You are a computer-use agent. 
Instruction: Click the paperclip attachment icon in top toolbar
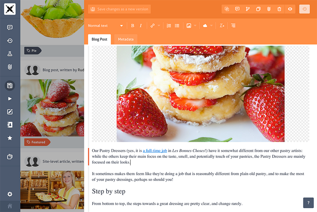click(x=269, y=9)
